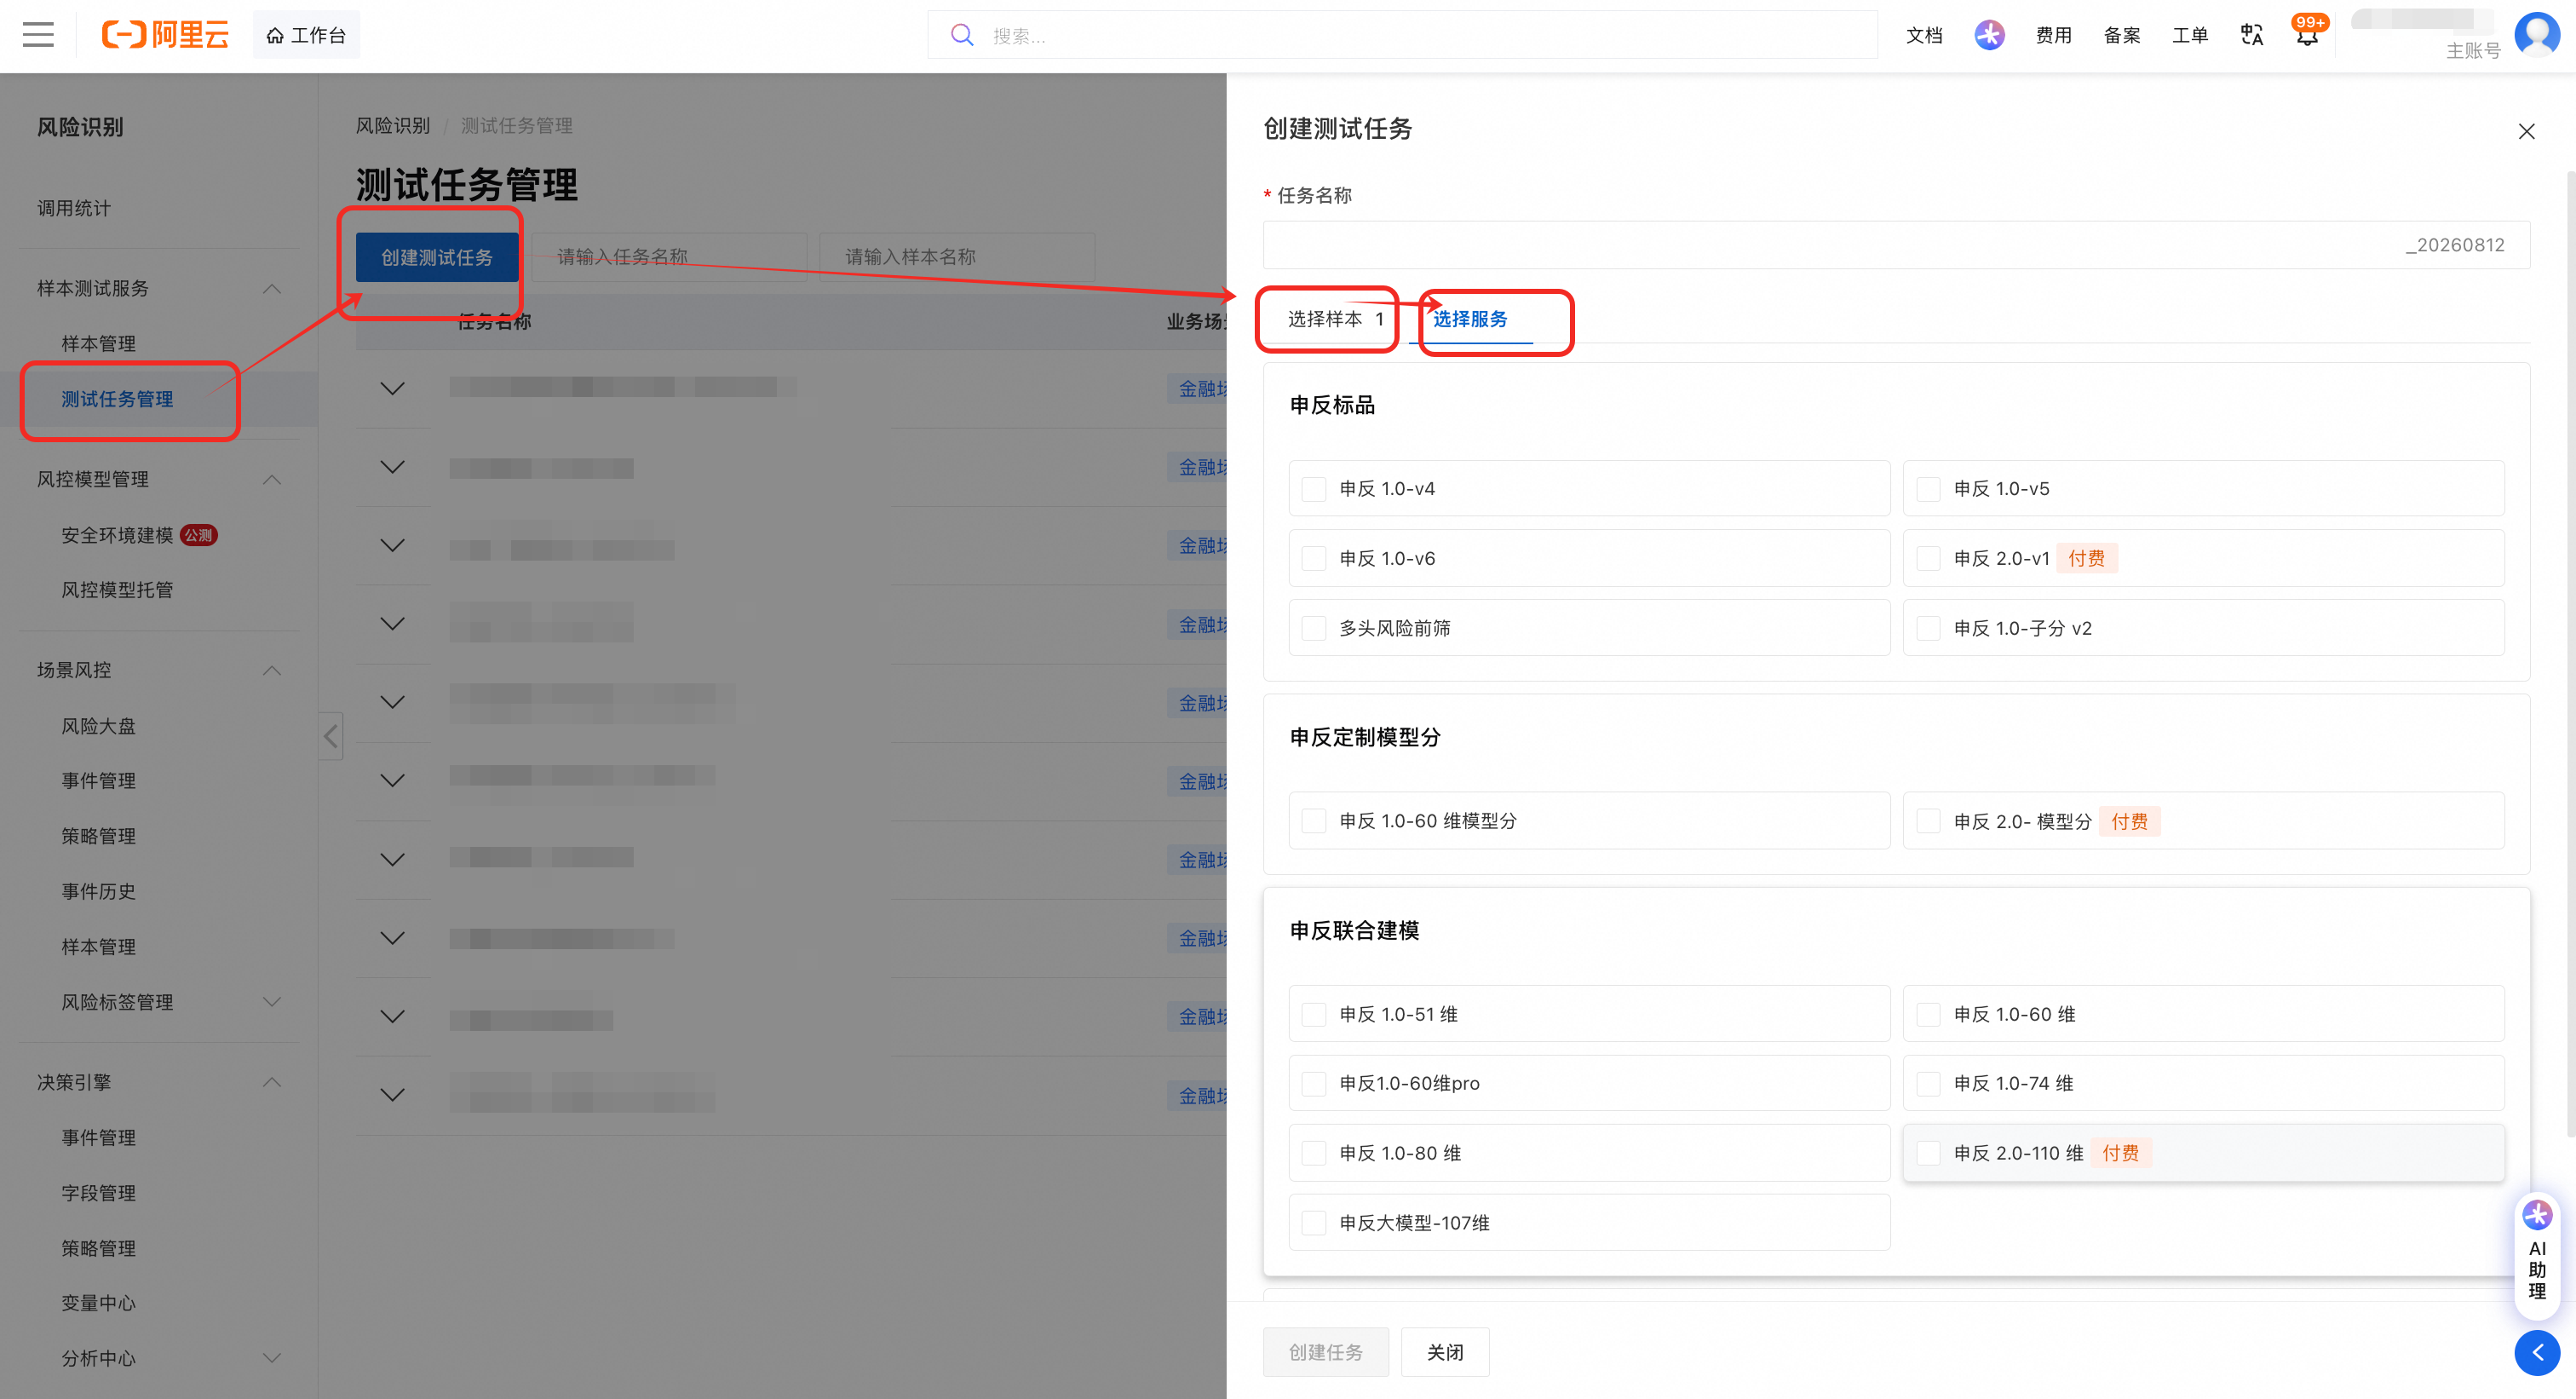Click the Aliyun logo
The height and width of the screenshot is (1399, 2576).
click(x=165, y=35)
